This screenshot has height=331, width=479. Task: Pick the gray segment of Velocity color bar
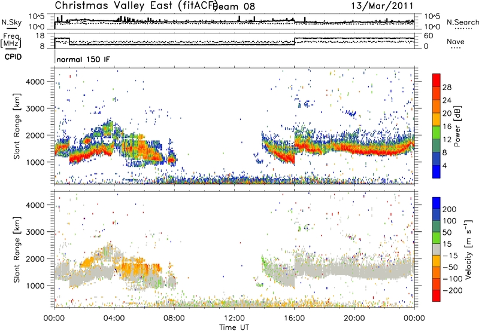coord(436,250)
